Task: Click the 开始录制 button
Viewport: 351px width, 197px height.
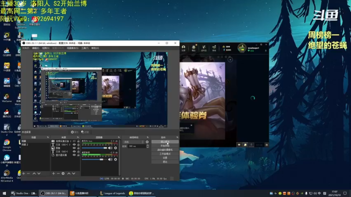Action: pos(165,146)
